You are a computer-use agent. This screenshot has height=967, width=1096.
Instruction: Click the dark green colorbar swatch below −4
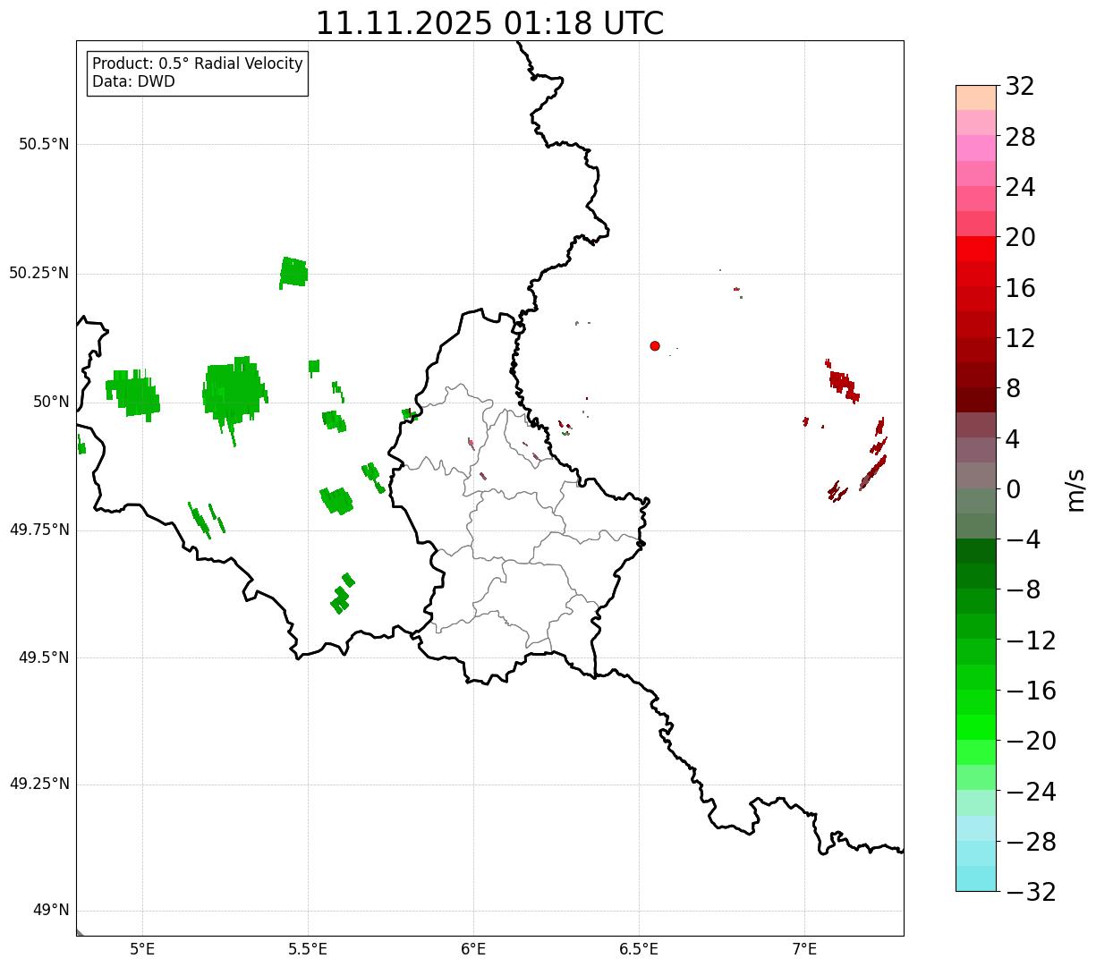click(976, 551)
